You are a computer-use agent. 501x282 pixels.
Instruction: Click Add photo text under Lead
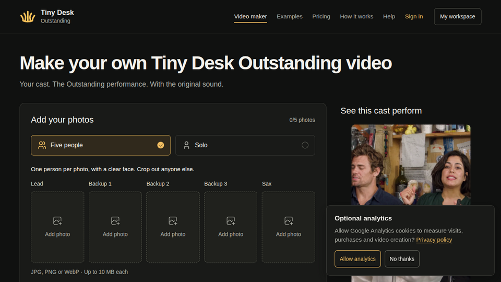pyautogui.click(x=57, y=234)
